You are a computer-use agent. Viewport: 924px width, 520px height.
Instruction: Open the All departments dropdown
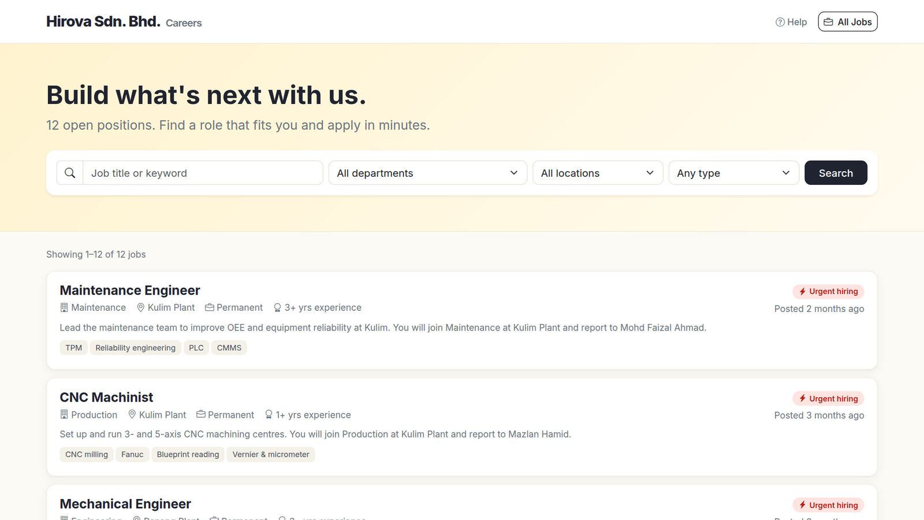pos(428,173)
